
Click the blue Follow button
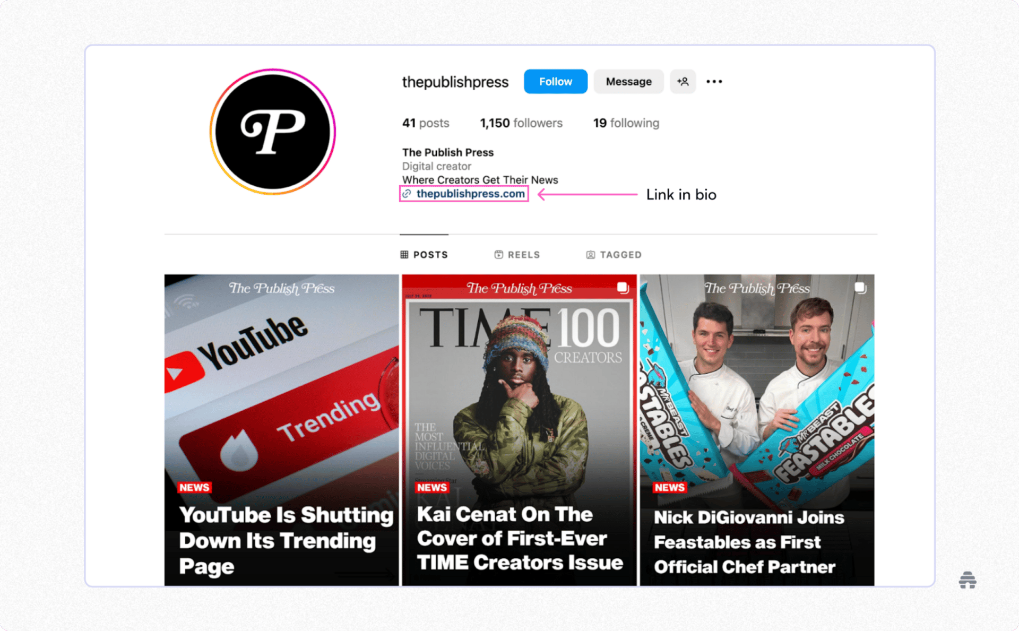click(x=555, y=82)
